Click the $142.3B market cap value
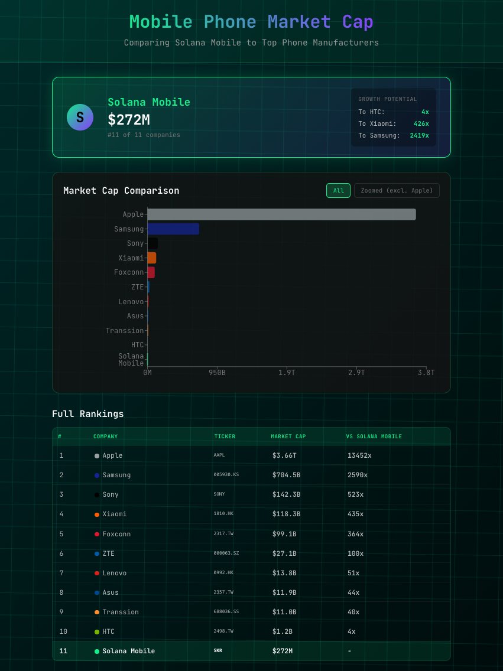Image resolution: width=503 pixels, height=671 pixels. tap(287, 494)
